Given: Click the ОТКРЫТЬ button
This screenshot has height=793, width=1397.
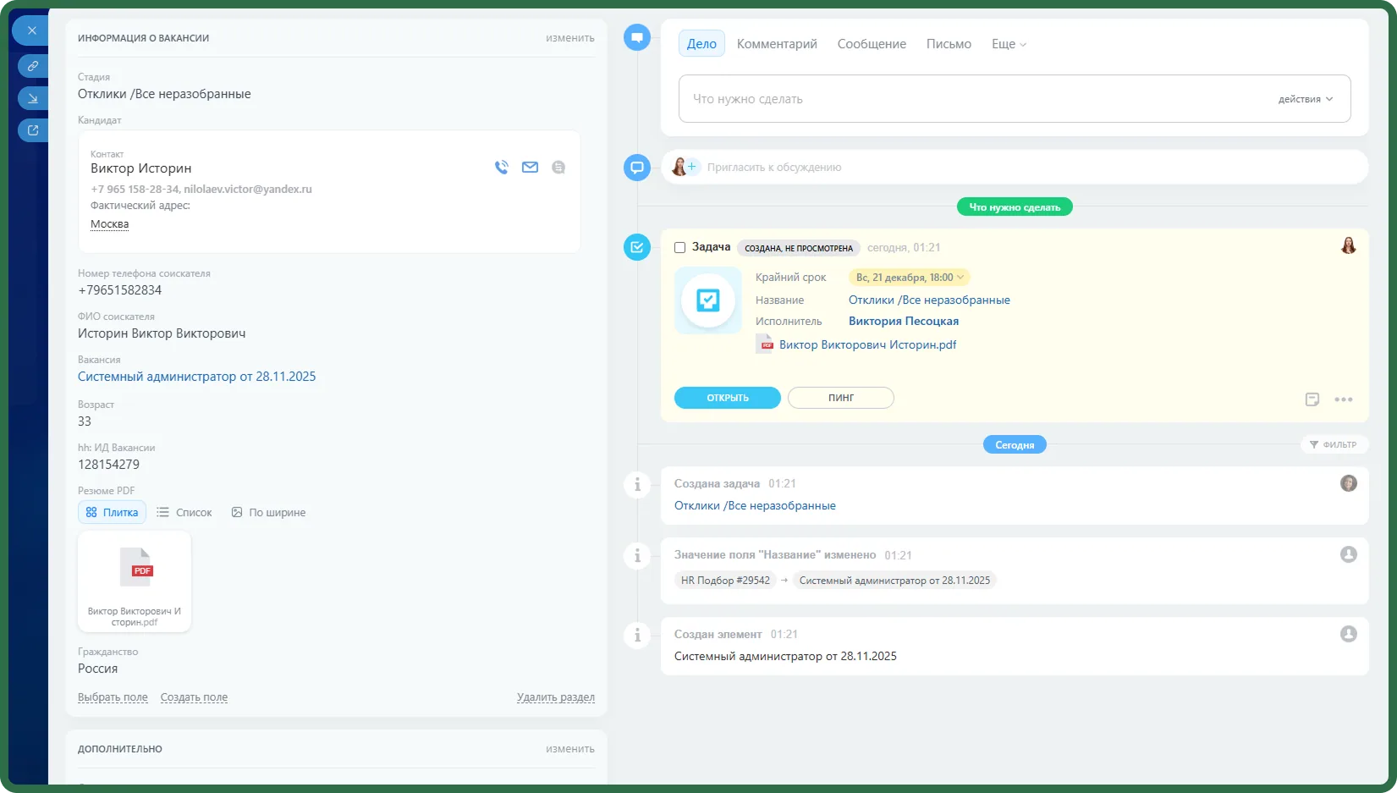Looking at the screenshot, I should (728, 398).
